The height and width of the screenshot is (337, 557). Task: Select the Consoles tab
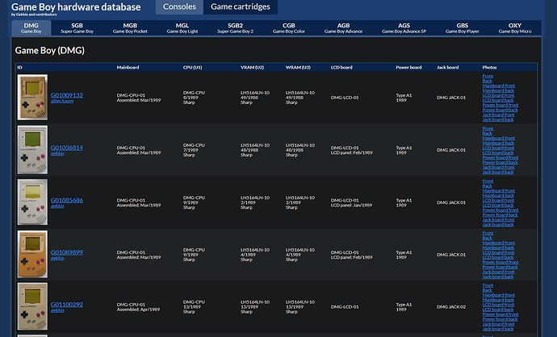coord(178,7)
